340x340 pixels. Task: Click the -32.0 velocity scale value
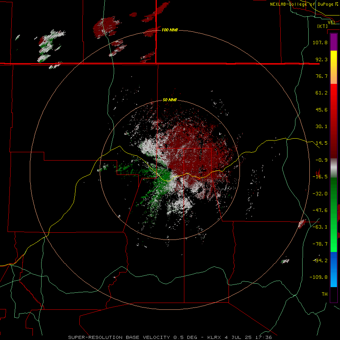click(320, 194)
